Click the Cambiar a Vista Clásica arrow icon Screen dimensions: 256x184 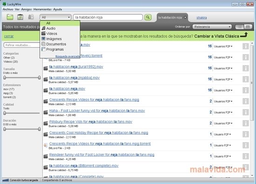pyautogui.click(x=244, y=35)
